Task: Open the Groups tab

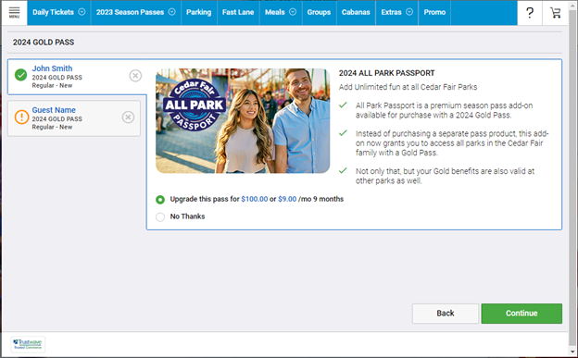Action: pos(319,12)
